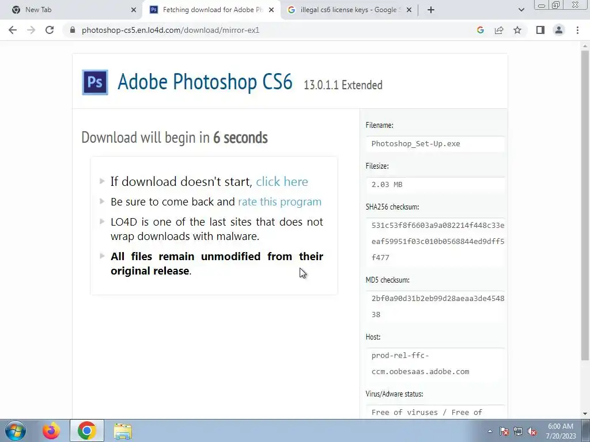Click the Chrome taskbar icon
This screenshot has width=590, height=442.
pyautogui.click(x=87, y=430)
